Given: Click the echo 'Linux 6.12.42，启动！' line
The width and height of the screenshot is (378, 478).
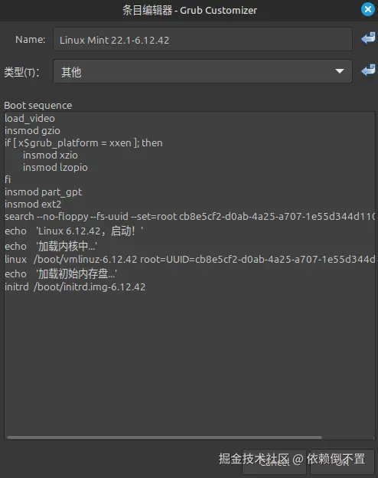Looking at the screenshot, I should point(73,231).
